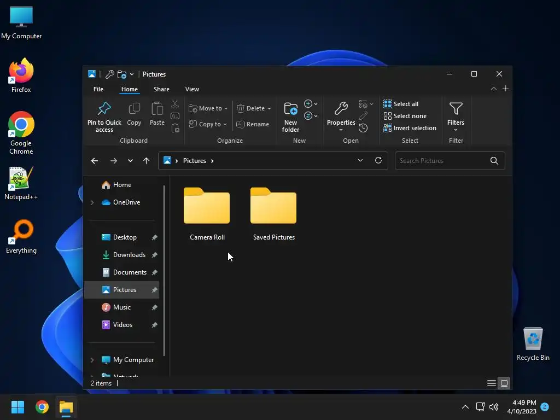Viewport: 560px width, 420px height.
Task: Open the Copy to dropdown
Action: tap(208, 124)
